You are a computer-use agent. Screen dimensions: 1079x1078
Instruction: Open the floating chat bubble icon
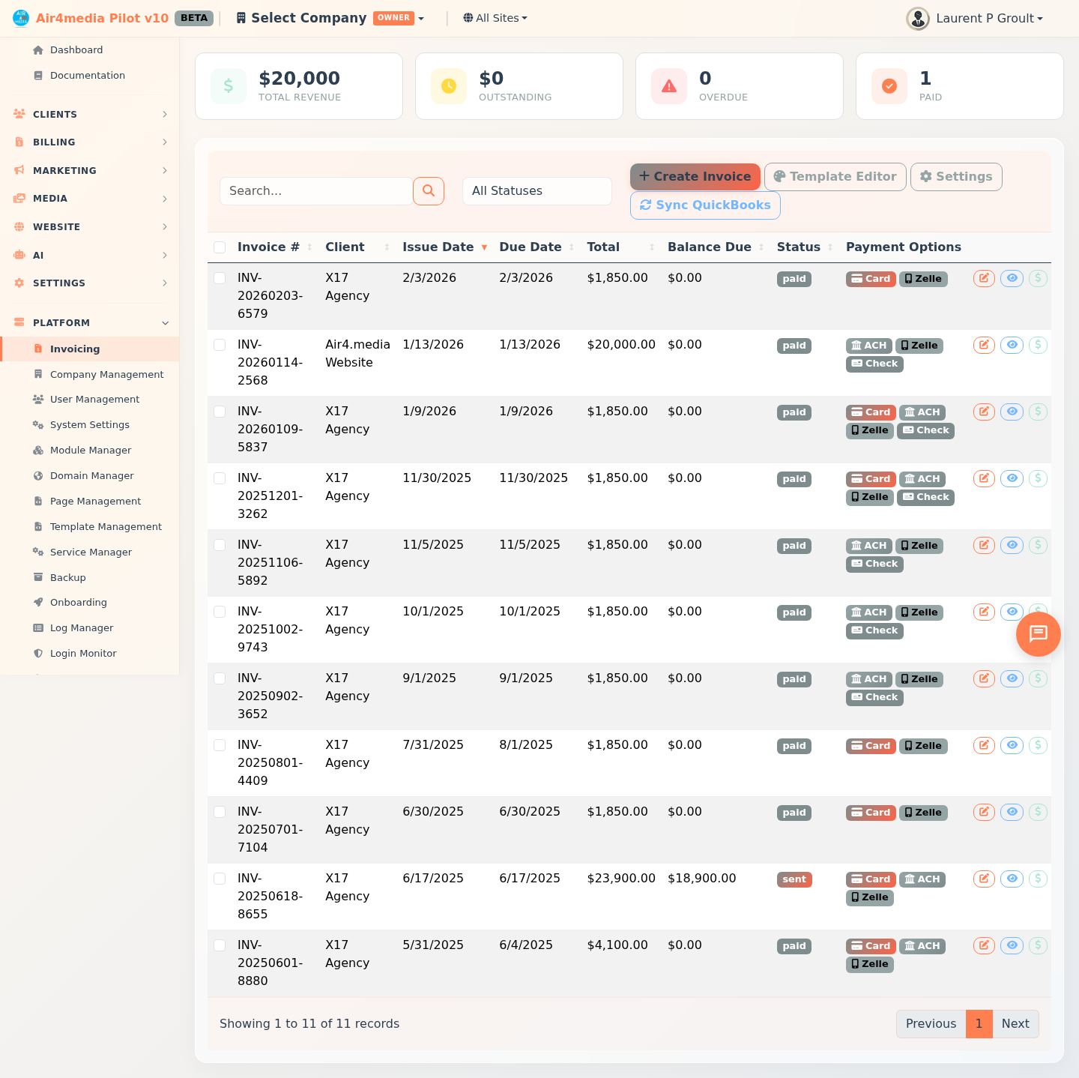point(1039,634)
